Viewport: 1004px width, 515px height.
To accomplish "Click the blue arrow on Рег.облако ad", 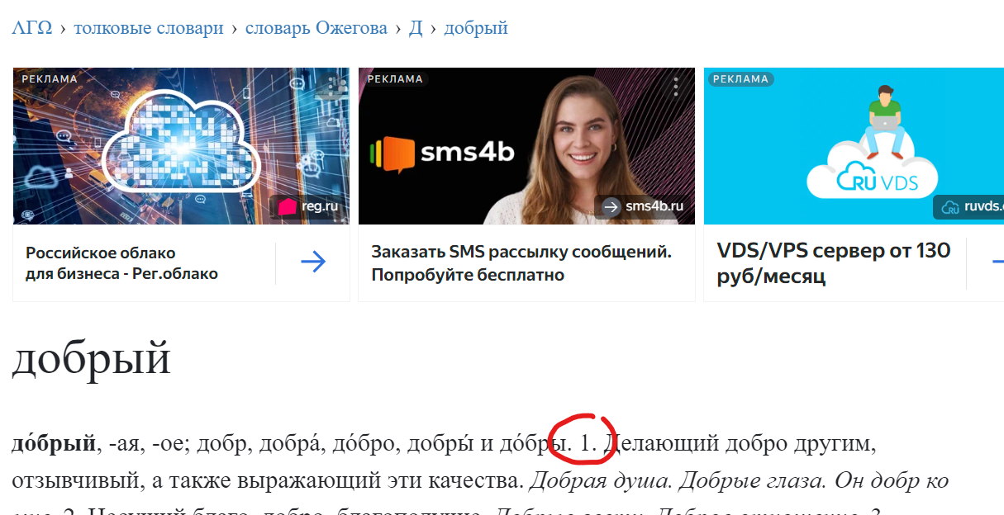I will (313, 262).
